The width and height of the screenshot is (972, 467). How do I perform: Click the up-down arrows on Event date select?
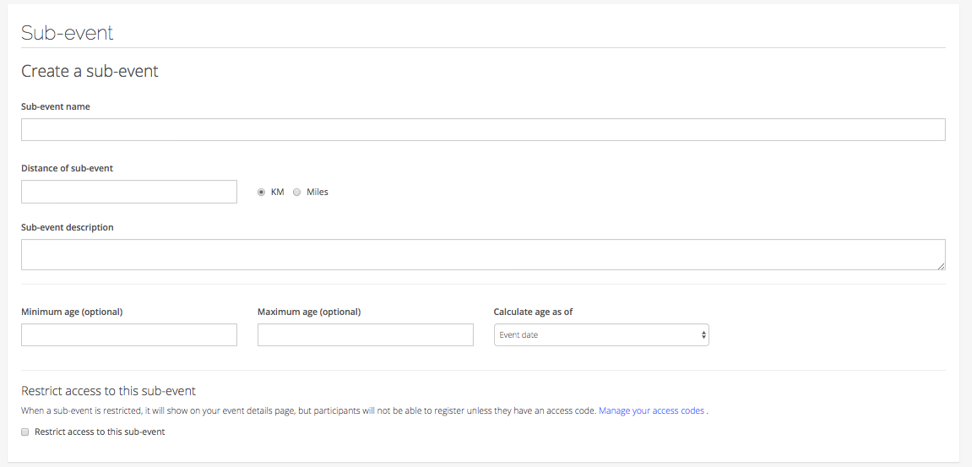703,335
